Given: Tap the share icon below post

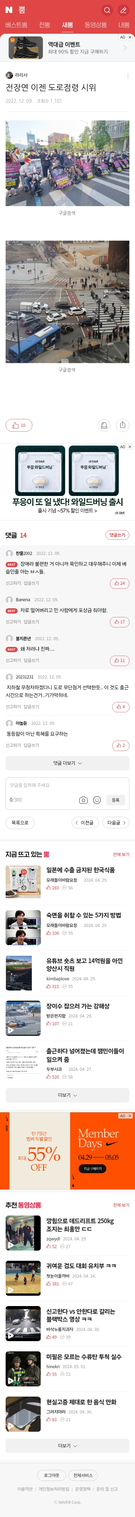Looking at the screenshot, I should 122,425.
